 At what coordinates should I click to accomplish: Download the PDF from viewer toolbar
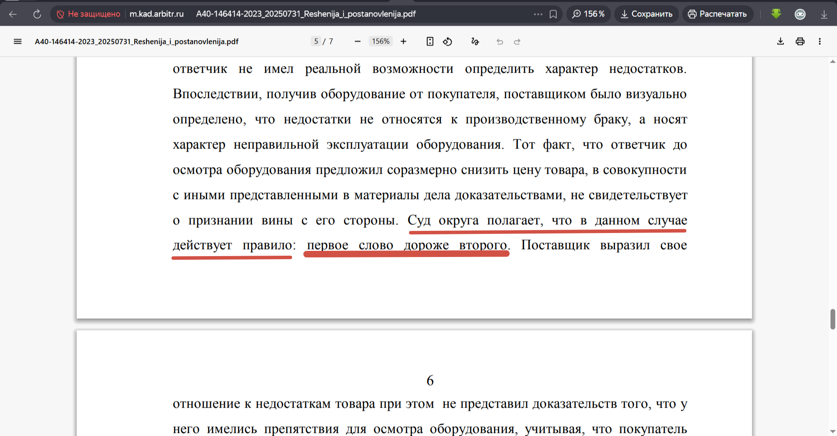(780, 41)
